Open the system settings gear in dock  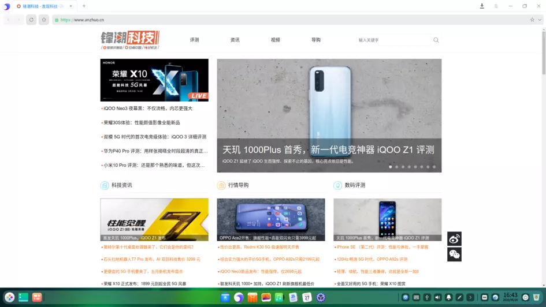[321, 297]
